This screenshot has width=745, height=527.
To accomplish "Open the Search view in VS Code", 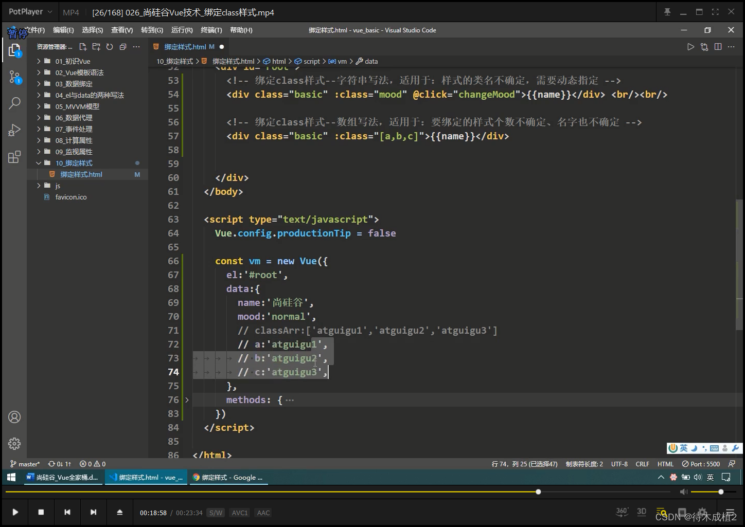I will tap(14, 103).
